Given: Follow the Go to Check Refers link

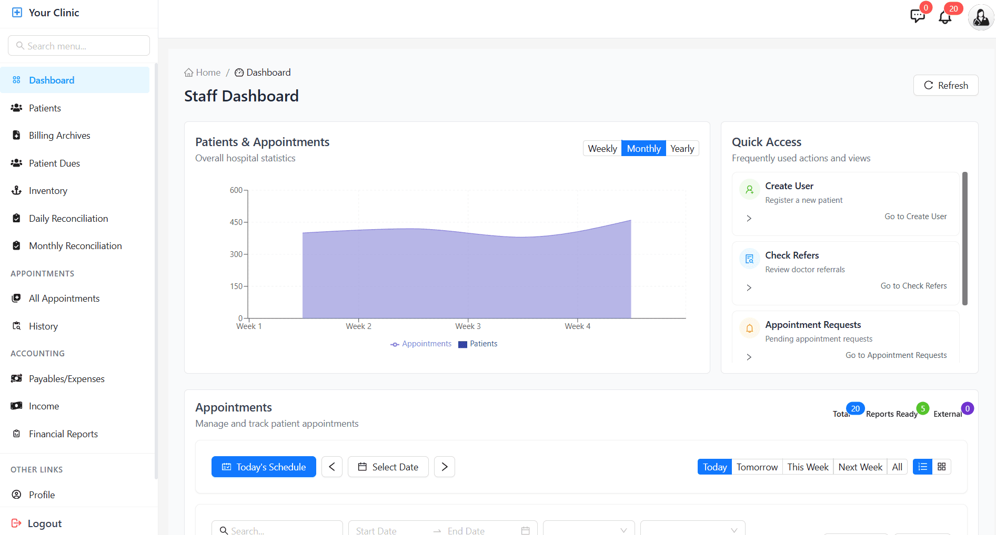Looking at the screenshot, I should pyautogui.click(x=913, y=285).
